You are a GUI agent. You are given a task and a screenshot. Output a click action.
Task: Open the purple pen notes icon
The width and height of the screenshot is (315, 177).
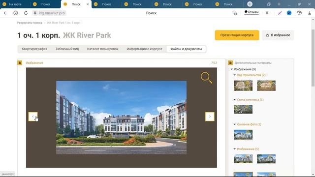280,13
